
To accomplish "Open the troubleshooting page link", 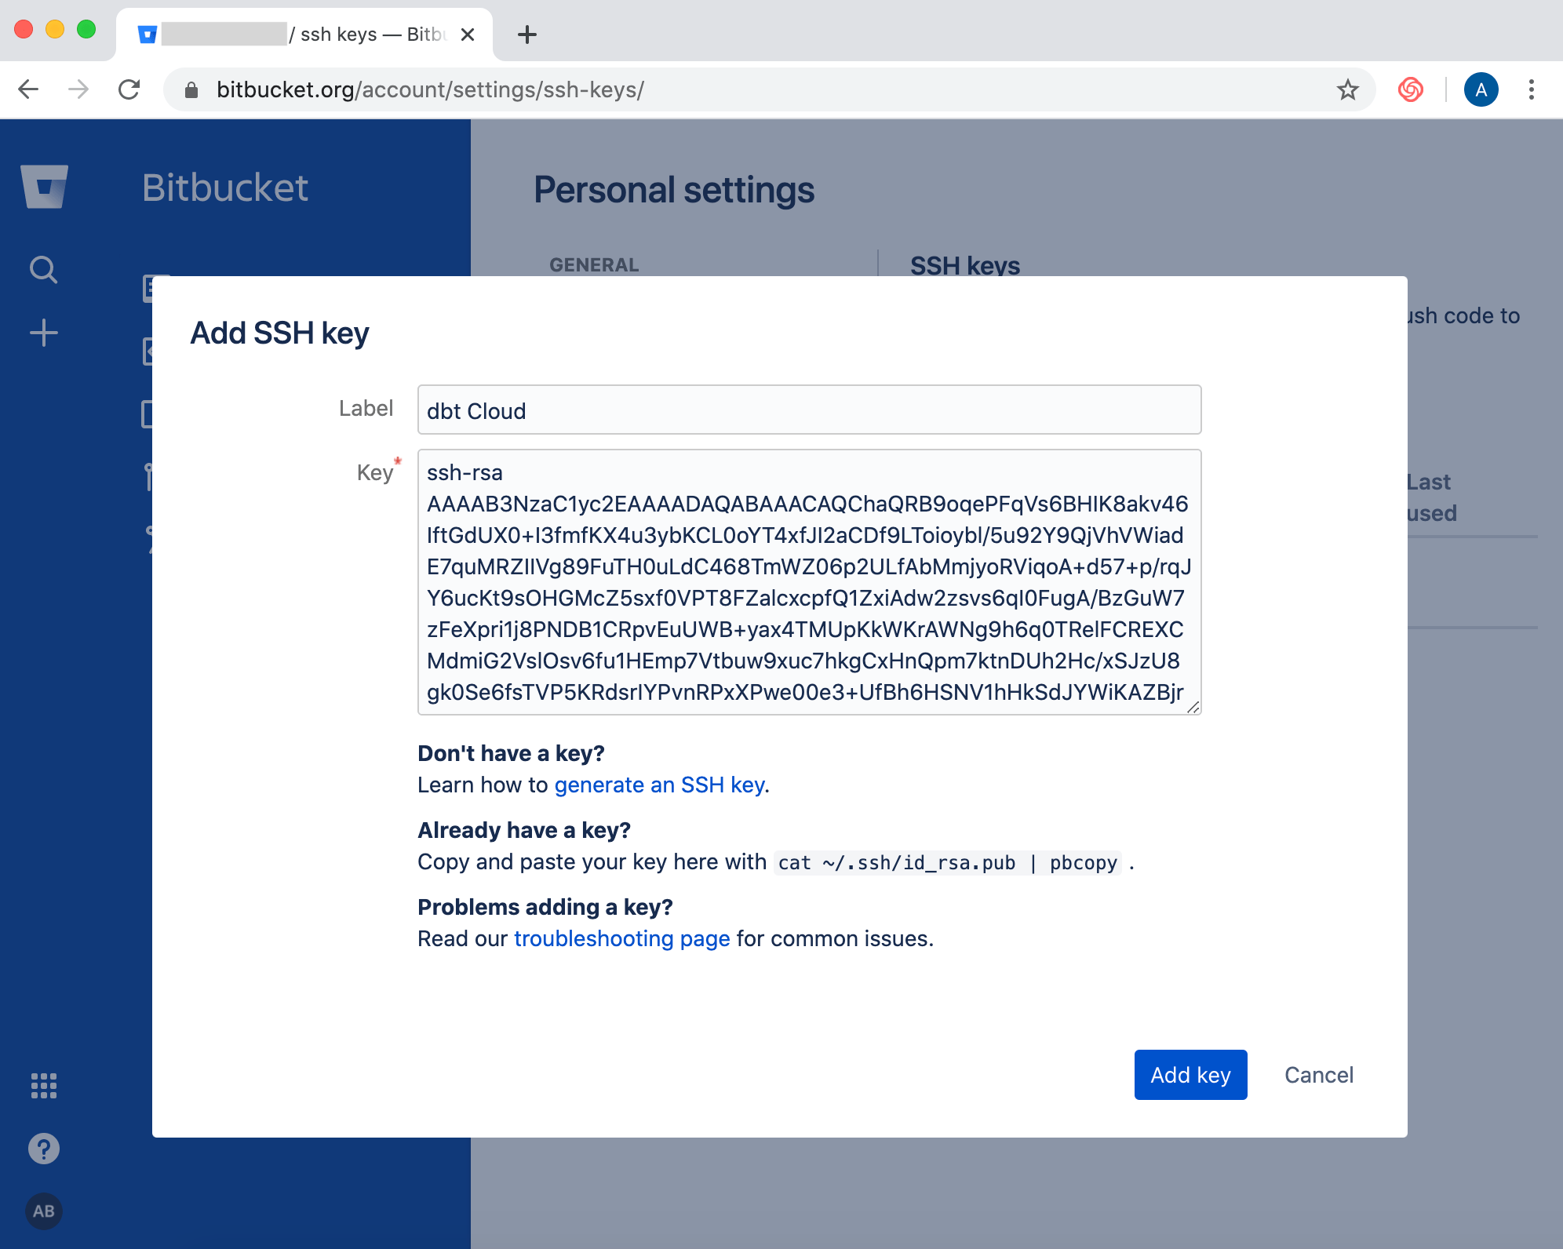I will [x=622, y=939].
